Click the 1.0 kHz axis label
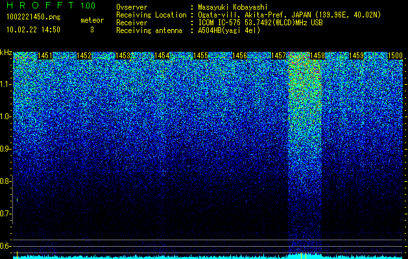Viewport: 408px width, 259px height. point(5,117)
